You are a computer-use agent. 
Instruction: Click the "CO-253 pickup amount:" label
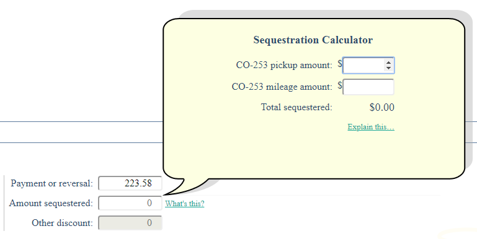click(x=284, y=65)
